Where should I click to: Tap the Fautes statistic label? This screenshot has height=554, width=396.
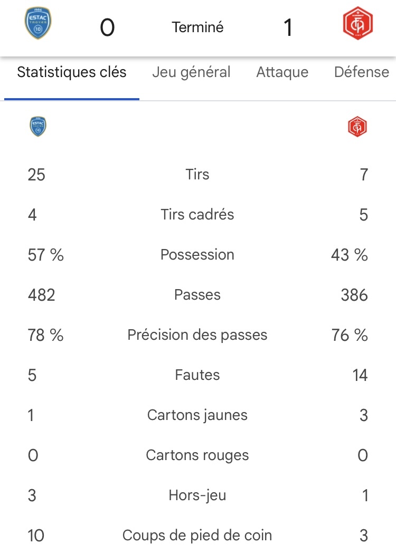tap(197, 375)
